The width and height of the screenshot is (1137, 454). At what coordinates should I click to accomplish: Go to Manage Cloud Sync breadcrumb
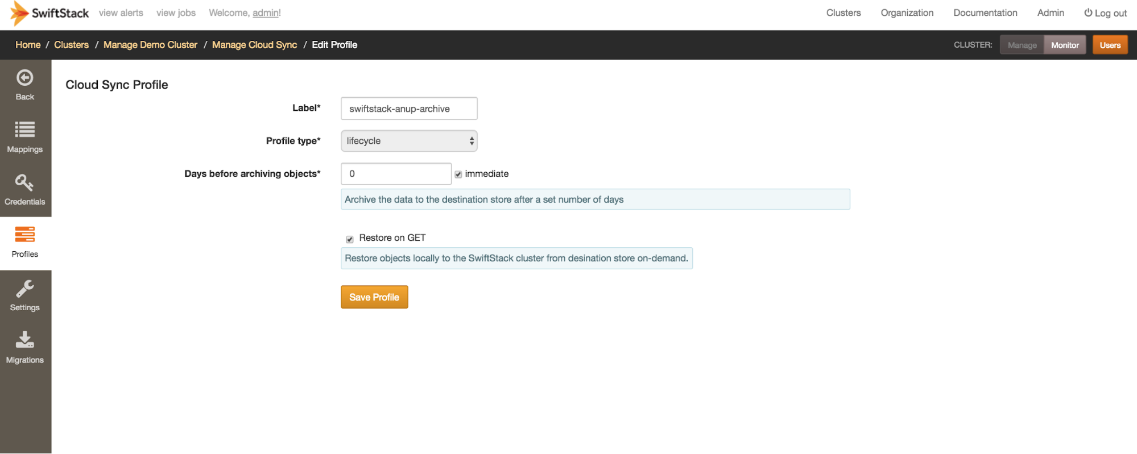click(254, 45)
